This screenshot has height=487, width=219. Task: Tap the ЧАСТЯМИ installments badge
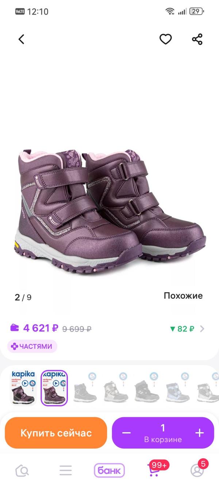point(32,346)
